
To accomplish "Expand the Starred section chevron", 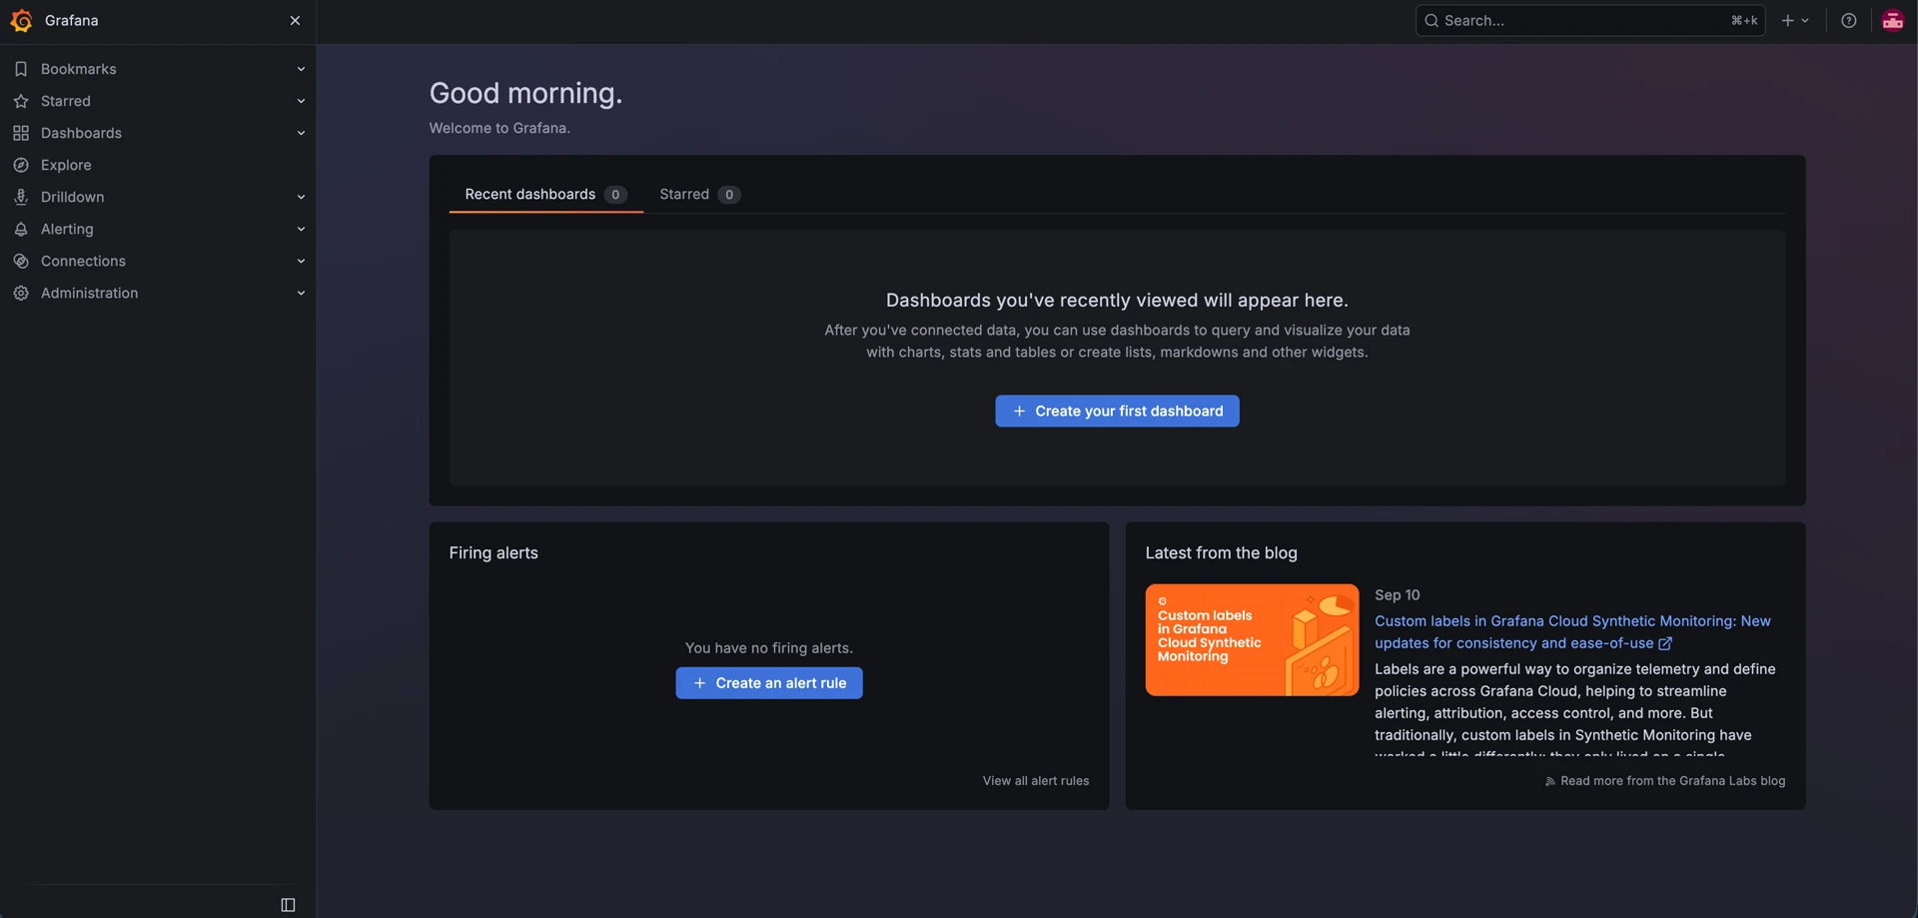I will (x=301, y=101).
